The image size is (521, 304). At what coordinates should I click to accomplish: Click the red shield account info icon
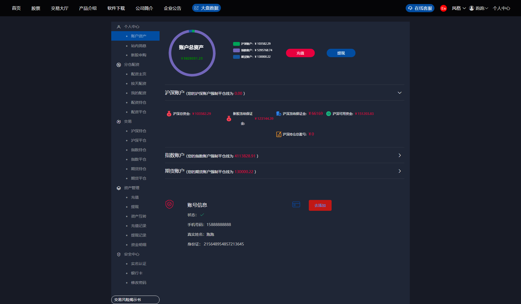coord(169,204)
